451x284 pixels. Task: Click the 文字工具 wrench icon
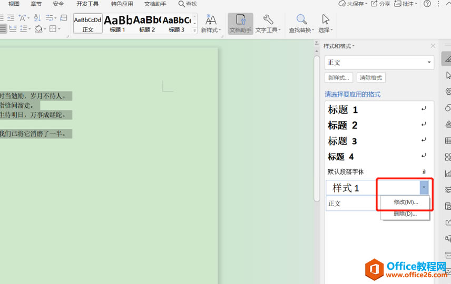(x=268, y=20)
